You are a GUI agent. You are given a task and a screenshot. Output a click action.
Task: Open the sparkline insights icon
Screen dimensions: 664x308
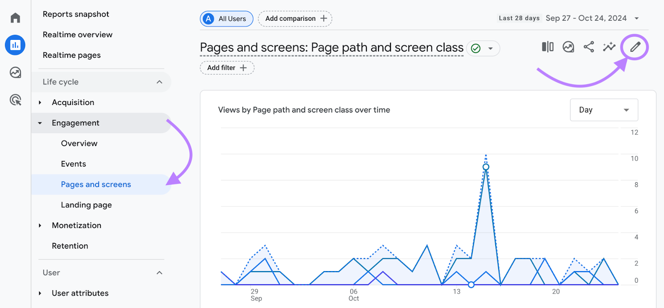609,47
